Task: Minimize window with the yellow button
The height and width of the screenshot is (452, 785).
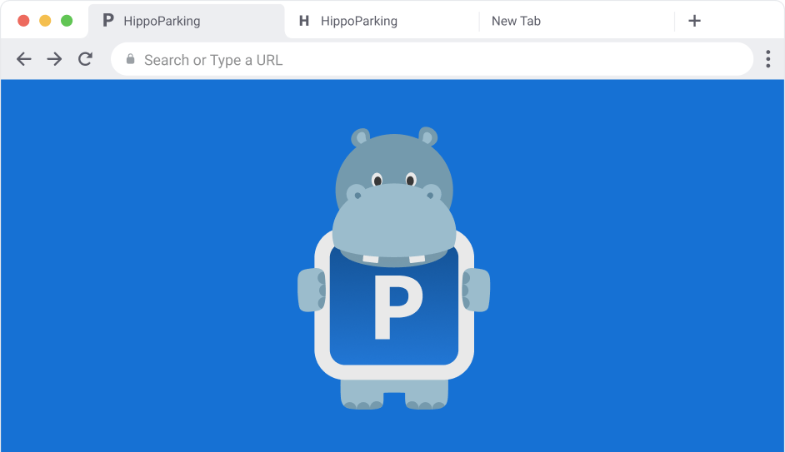Action: click(x=45, y=21)
